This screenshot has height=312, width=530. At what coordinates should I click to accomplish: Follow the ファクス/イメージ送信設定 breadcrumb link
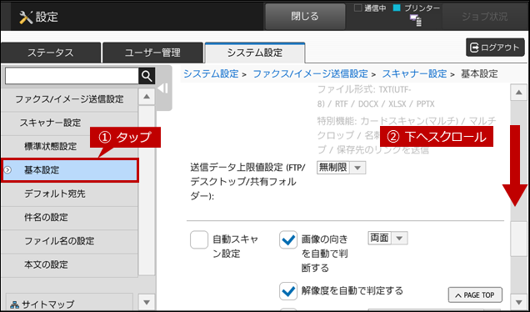point(310,73)
